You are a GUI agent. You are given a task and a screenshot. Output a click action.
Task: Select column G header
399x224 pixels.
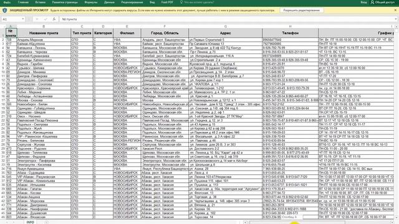(226, 26)
